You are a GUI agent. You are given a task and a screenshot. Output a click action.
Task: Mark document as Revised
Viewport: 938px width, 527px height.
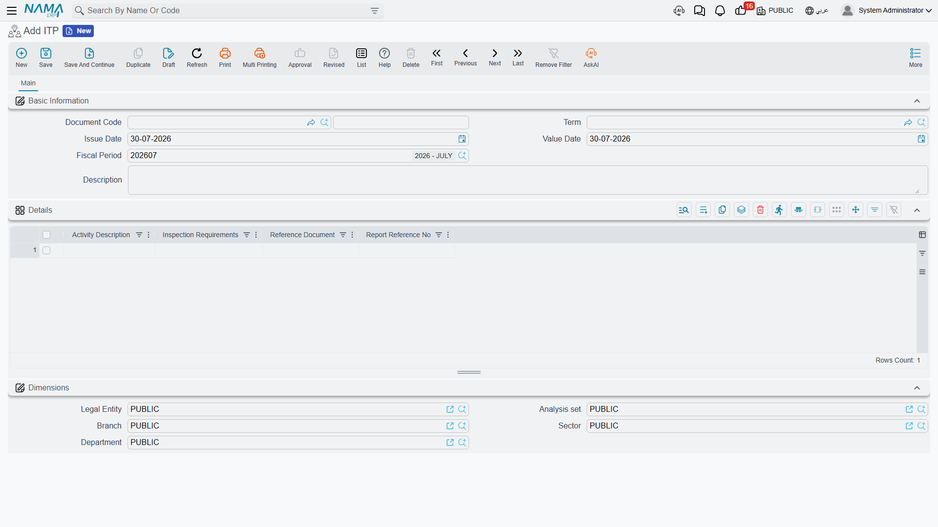(x=334, y=58)
